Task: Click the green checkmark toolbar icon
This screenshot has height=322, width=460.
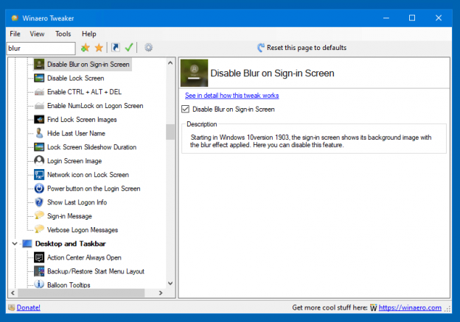Action: coord(129,48)
